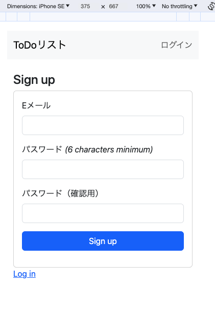
Task: Open the Dimensions: iPhone SE dropdown
Action: pyautogui.click(x=38, y=6)
